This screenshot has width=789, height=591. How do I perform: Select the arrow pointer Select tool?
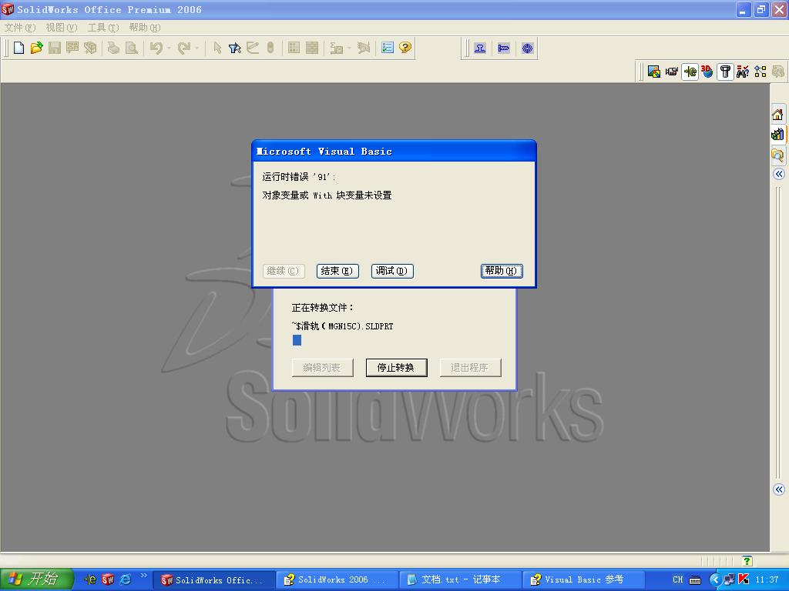pos(217,48)
